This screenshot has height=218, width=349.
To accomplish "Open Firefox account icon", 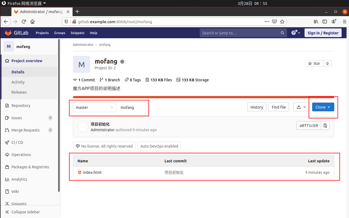I will tap(334, 22).
